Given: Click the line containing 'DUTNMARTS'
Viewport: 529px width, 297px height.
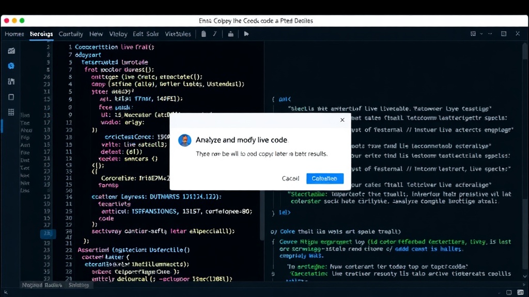Looking at the screenshot, I should click(x=157, y=196).
